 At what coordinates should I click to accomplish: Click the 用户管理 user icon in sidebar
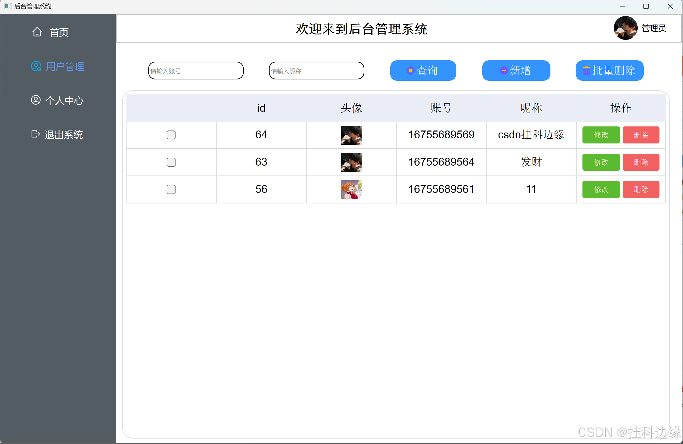click(36, 66)
